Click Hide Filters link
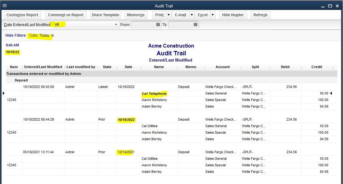 (x=15, y=35)
